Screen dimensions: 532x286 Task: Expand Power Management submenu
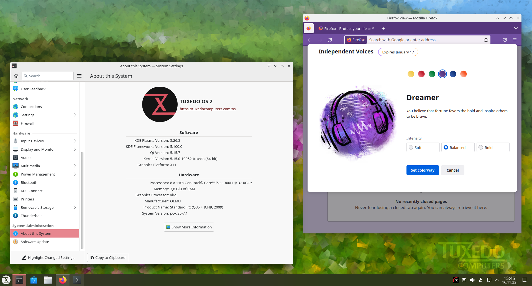pyautogui.click(x=75, y=174)
